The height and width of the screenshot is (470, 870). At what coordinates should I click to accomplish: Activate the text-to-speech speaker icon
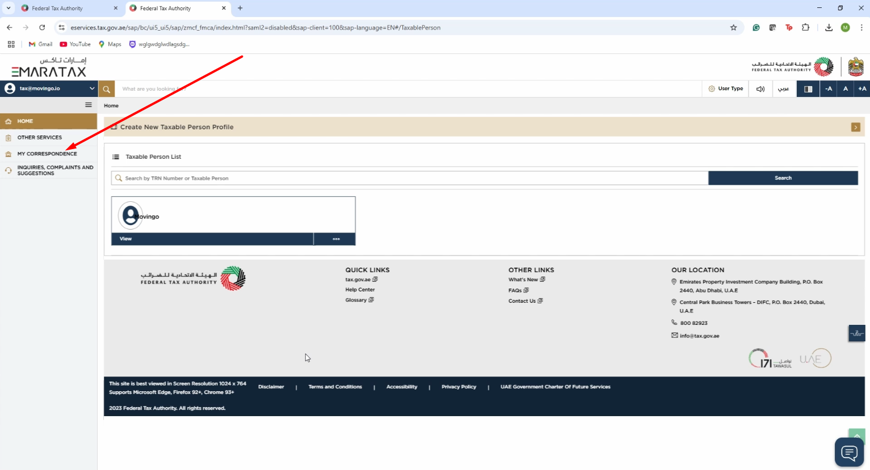point(760,88)
